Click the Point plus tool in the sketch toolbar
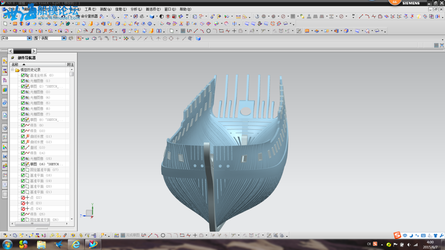This screenshot has width=445, height=250. [x=234, y=31]
